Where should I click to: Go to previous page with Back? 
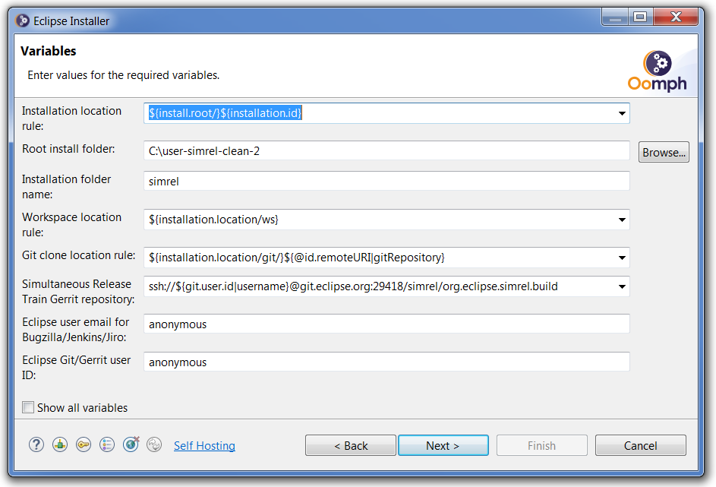[350, 445]
